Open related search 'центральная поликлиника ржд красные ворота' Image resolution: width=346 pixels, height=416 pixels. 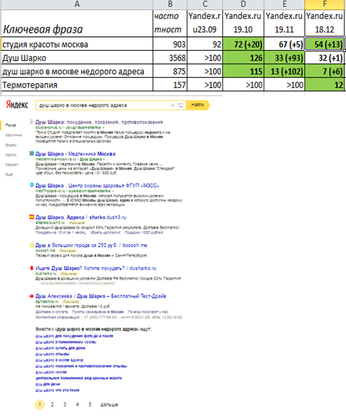point(78,378)
